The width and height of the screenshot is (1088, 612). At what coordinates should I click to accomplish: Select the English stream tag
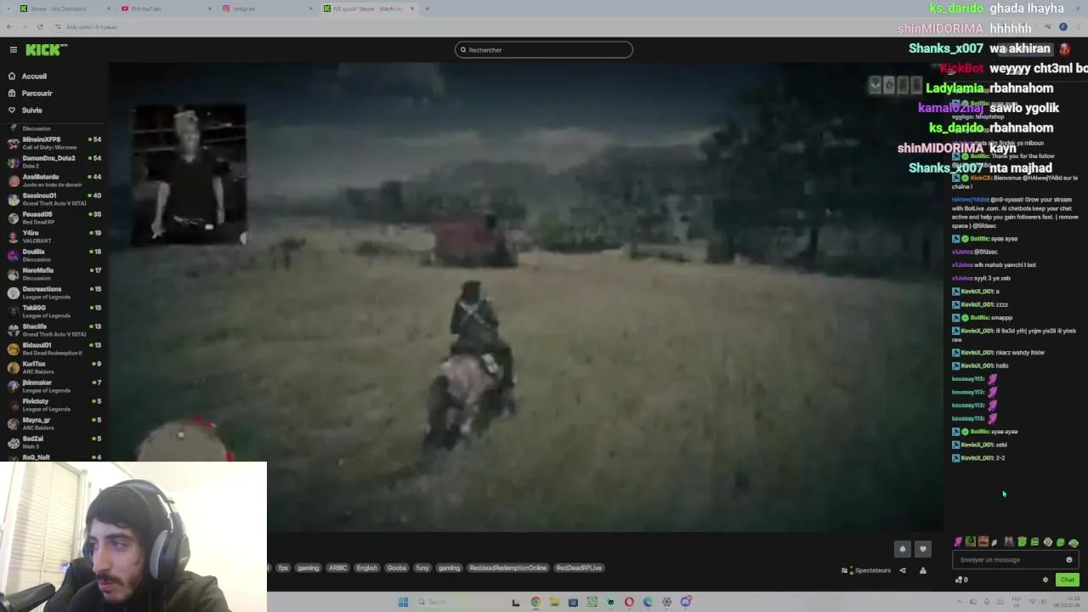(x=366, y=568)
